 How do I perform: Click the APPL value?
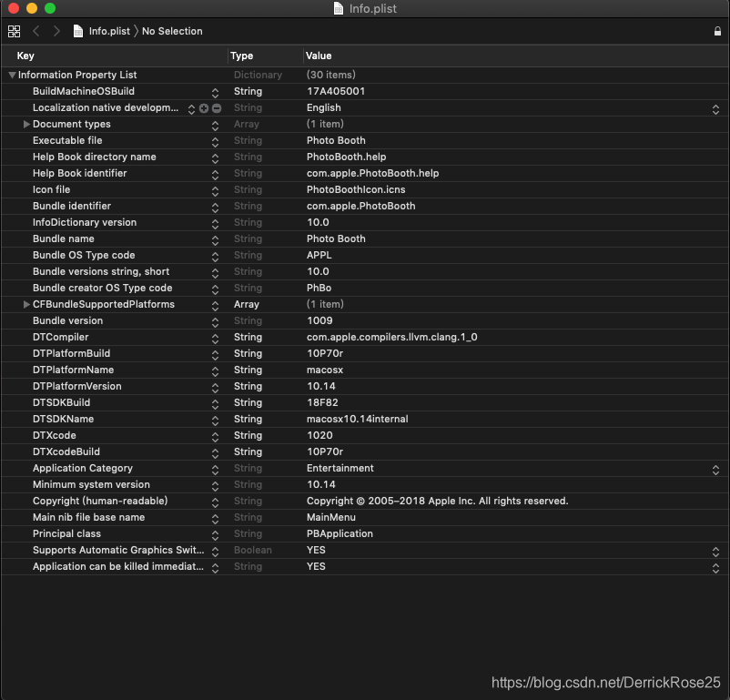[319, 255]
